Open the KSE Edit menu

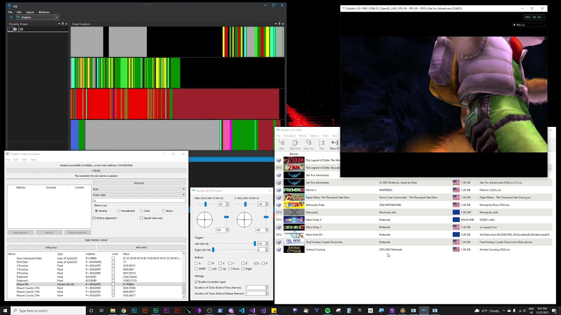(x=19, y=12)
